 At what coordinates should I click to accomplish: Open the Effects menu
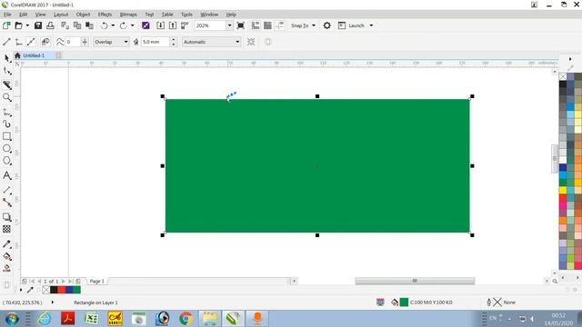click(105, 15)
